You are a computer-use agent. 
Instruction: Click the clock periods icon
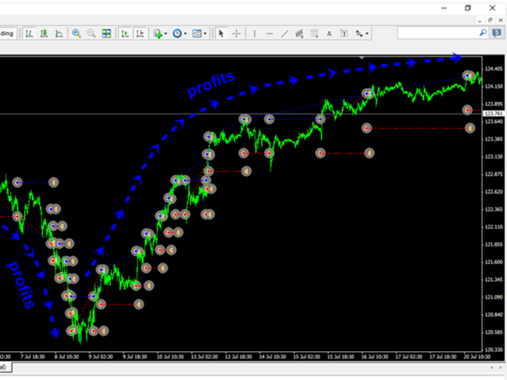[177, 33]
